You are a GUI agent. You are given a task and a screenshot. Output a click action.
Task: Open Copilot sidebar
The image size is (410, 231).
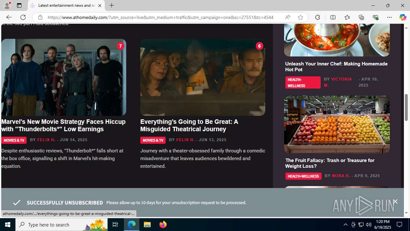(403, 17)
